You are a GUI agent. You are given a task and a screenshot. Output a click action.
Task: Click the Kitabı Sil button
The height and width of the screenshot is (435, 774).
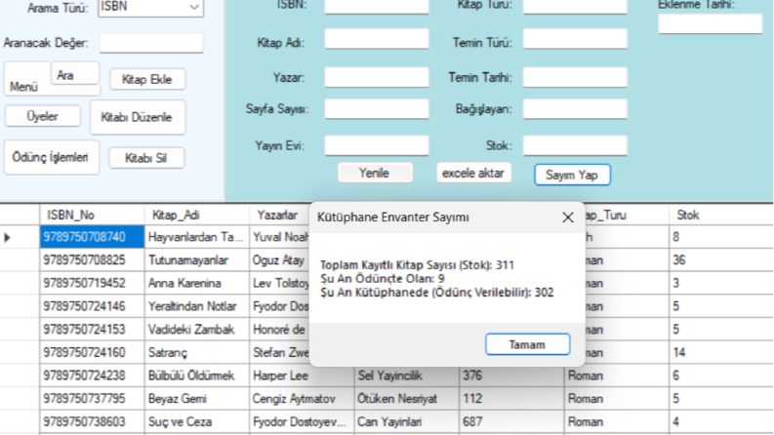tap(146, 158)
